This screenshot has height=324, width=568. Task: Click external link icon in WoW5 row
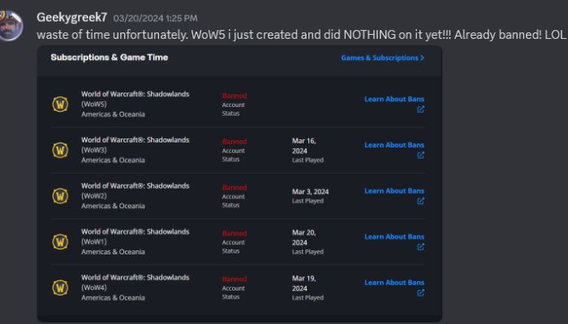(x=420, y=109)
